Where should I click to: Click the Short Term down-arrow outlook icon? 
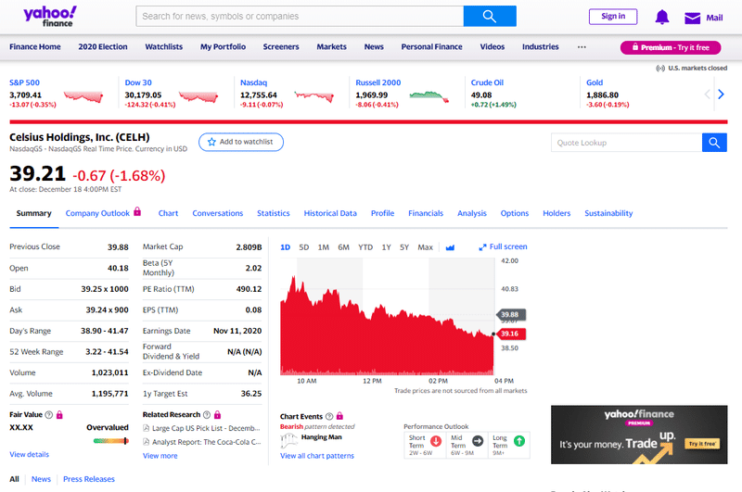pyautogui.click(x=436, y=441)
